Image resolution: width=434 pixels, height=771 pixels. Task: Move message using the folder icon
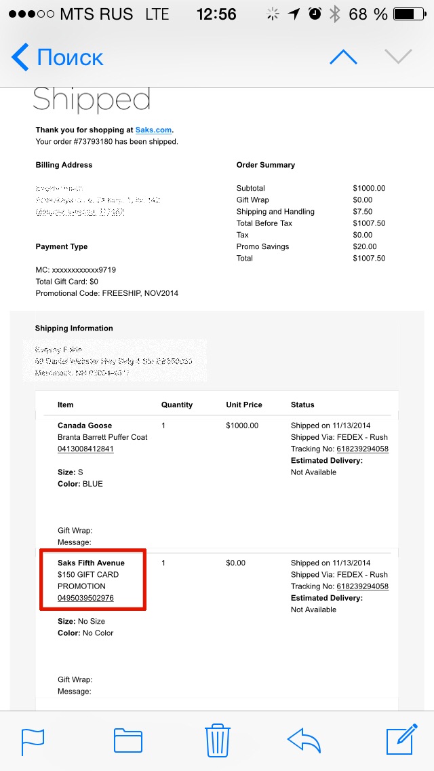click(128, 740)
